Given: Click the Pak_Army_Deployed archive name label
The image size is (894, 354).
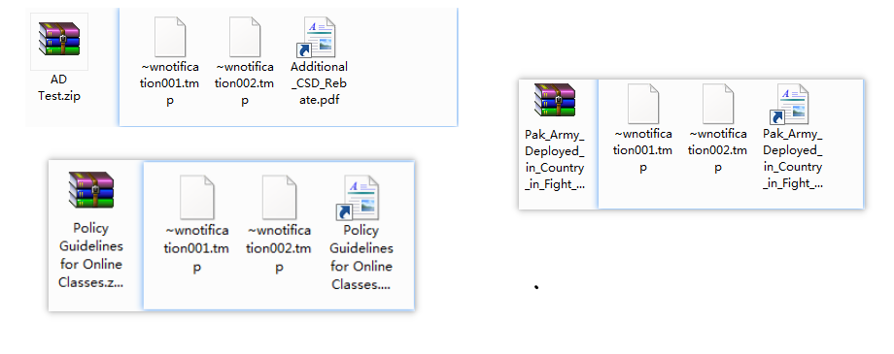Looking at the screenshot, I should (x=555, y=160).
